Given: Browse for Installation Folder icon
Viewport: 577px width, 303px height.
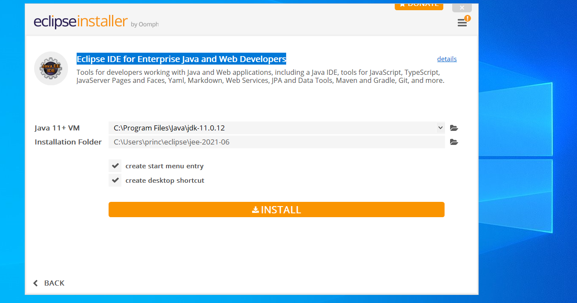Looking at the screenshot, I should point(454,142).
